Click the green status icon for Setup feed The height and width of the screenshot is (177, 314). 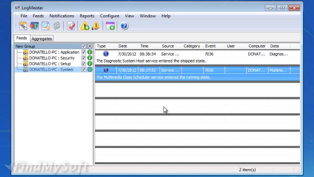pyautogui.click(x=90, y=63)
